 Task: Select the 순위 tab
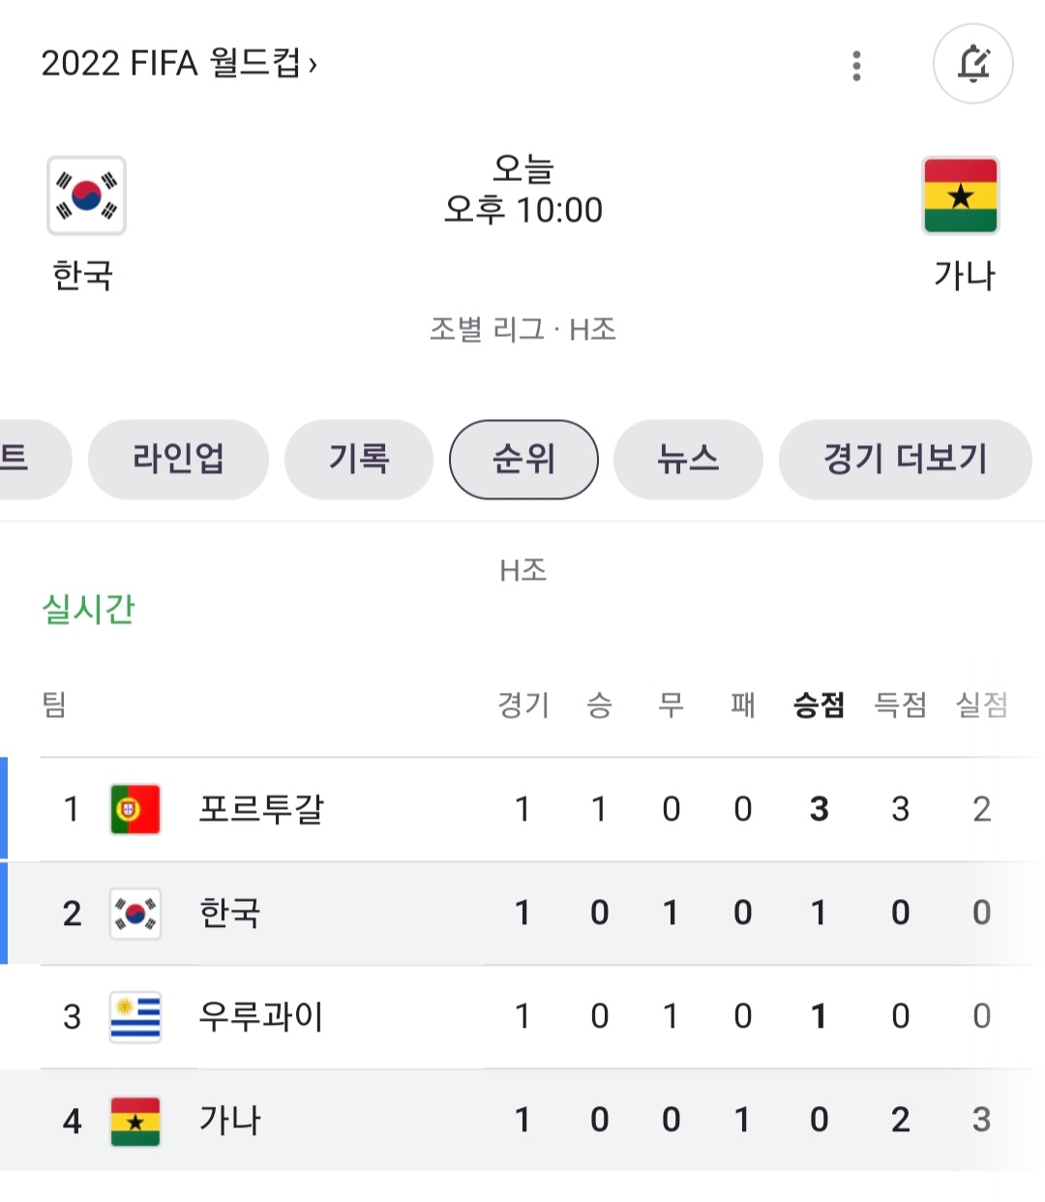click(523, 459)
